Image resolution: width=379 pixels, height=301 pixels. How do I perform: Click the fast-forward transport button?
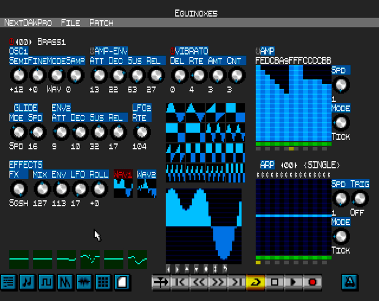click(x=218, y=282)
